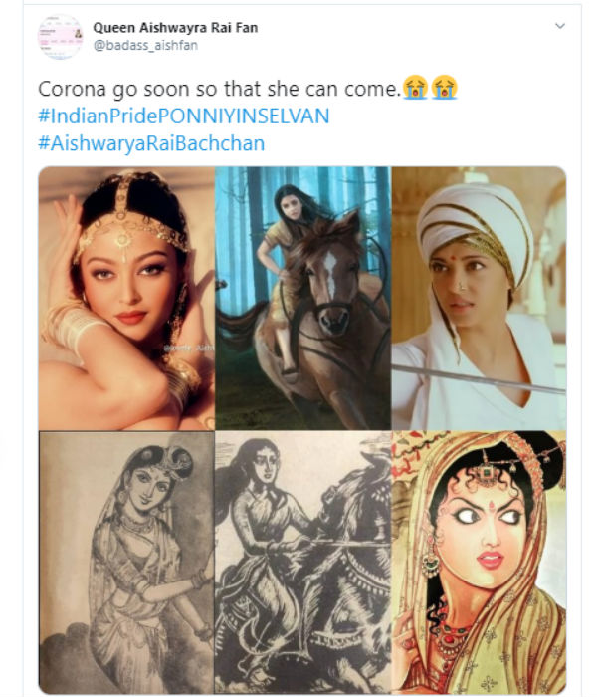Open the #IndianPridePONNIYINSELVAN hashtag
Image resolution: width=597 pixels, height=697 pixels.
click(183, 116)
